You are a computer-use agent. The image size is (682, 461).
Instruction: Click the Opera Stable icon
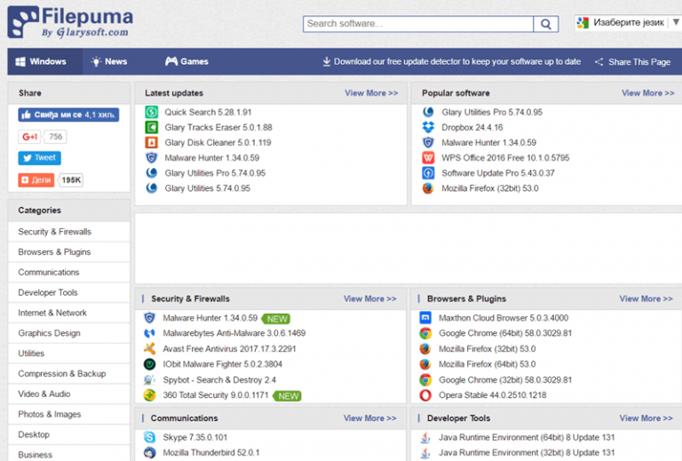click(x=425, y=395)
